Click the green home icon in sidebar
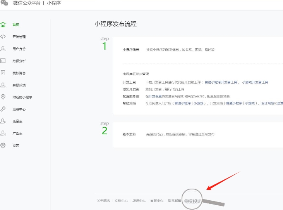 point(3,25)
